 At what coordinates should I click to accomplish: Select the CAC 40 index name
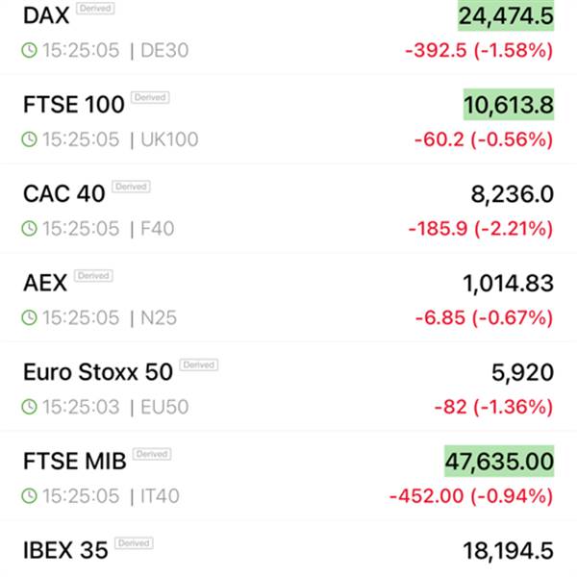pos(63,193)
